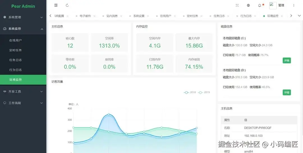This screenshot has width=303, height=153.
Task: Open 行为日志 in sidebar
Action: [x=23, y=70]
